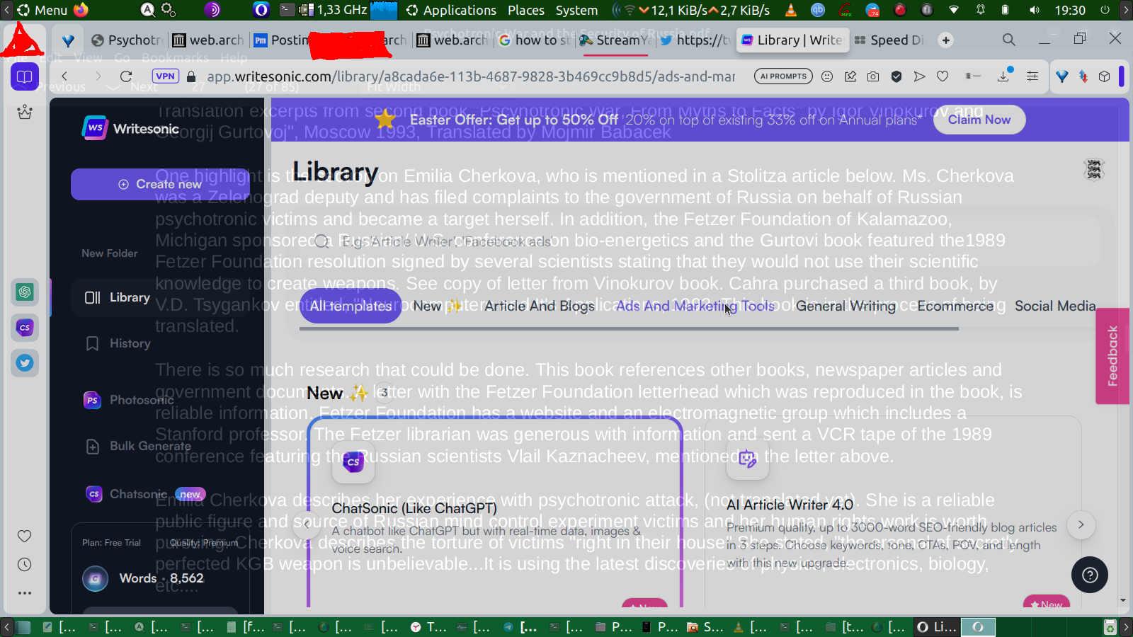Open the Places menu in top panel

[x=526, y=10]
